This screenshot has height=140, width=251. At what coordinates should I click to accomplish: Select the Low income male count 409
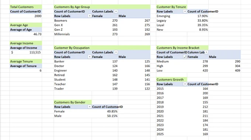(x=224, y=70)
